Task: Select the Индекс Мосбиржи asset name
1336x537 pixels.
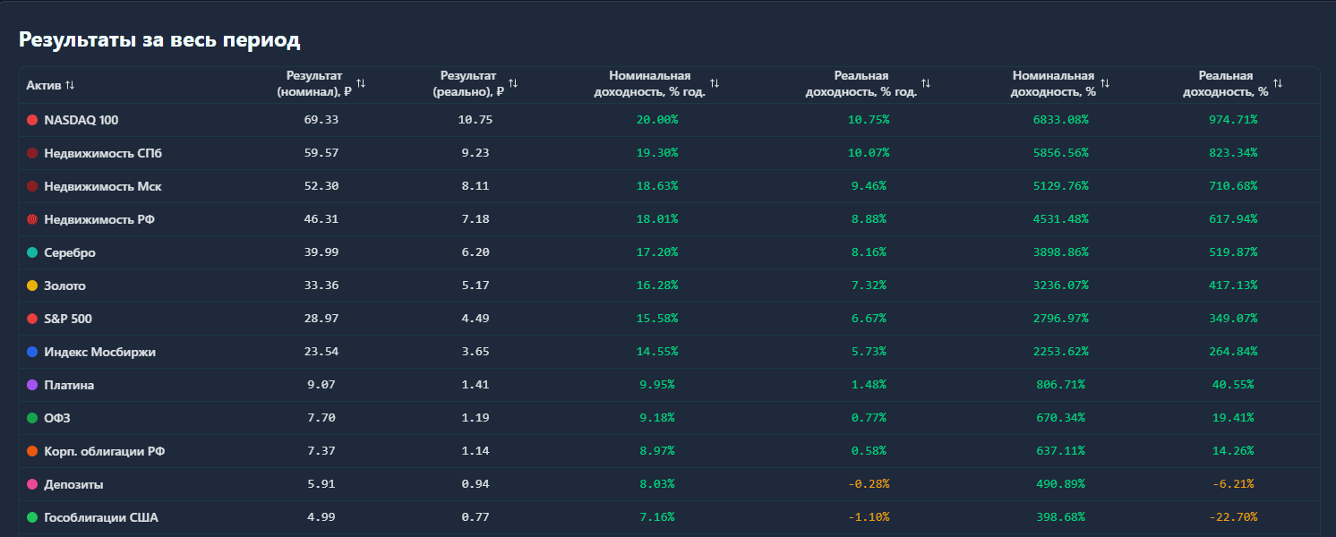Action: tap(99, 352)
